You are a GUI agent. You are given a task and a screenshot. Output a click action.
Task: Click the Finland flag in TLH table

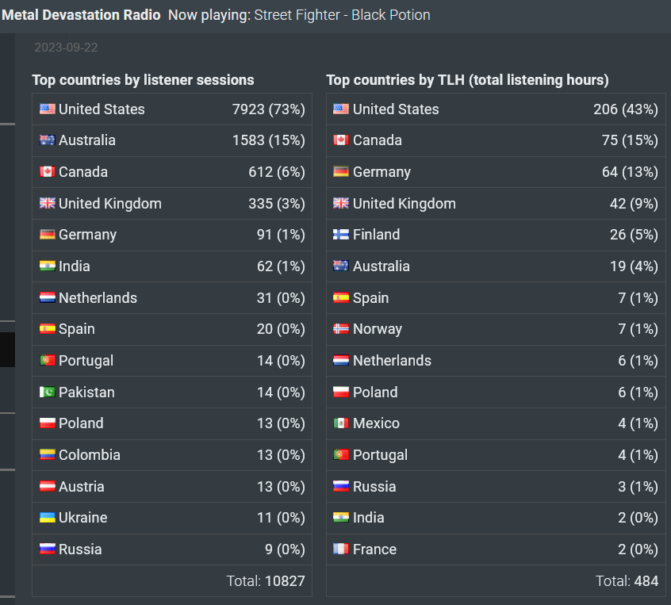pyautogui.click(x=341, y=235)
